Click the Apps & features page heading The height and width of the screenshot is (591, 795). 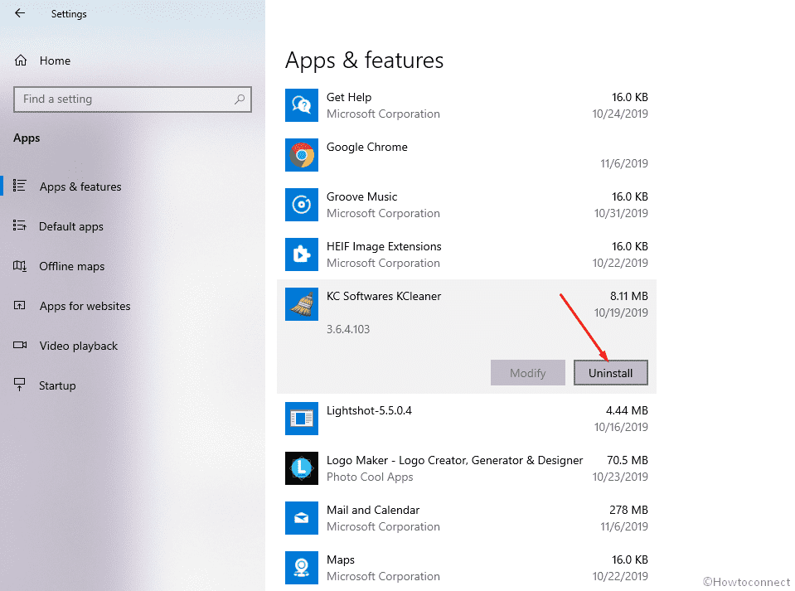click(364, 61)
